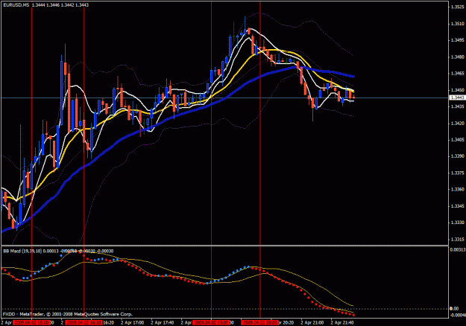Click the 2 Apr 17:00 time label
Viewport: 466px width, 326px height.
(x=133, y=322)
